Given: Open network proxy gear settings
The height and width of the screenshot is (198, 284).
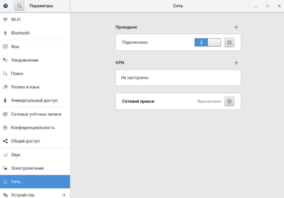Looking at the screenshot, I should click(229, 101).
